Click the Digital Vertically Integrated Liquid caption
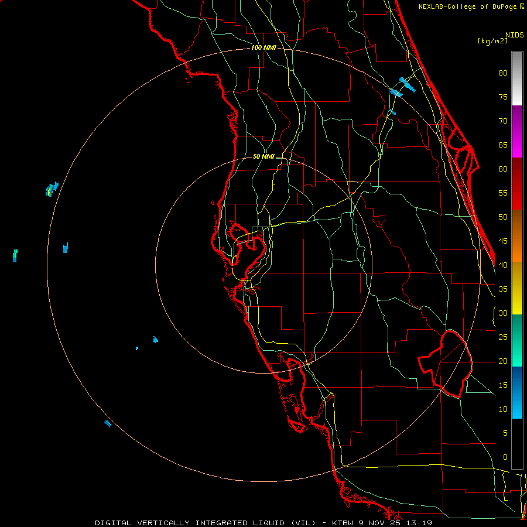The height and width of the screenshot is (527, 527). click(205, 523)
